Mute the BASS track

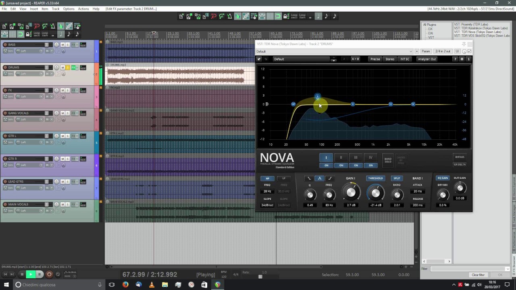tap(62, 45)
